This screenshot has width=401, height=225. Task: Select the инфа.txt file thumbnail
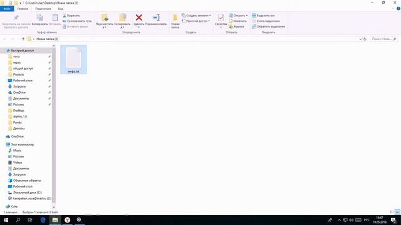[73, 60]
